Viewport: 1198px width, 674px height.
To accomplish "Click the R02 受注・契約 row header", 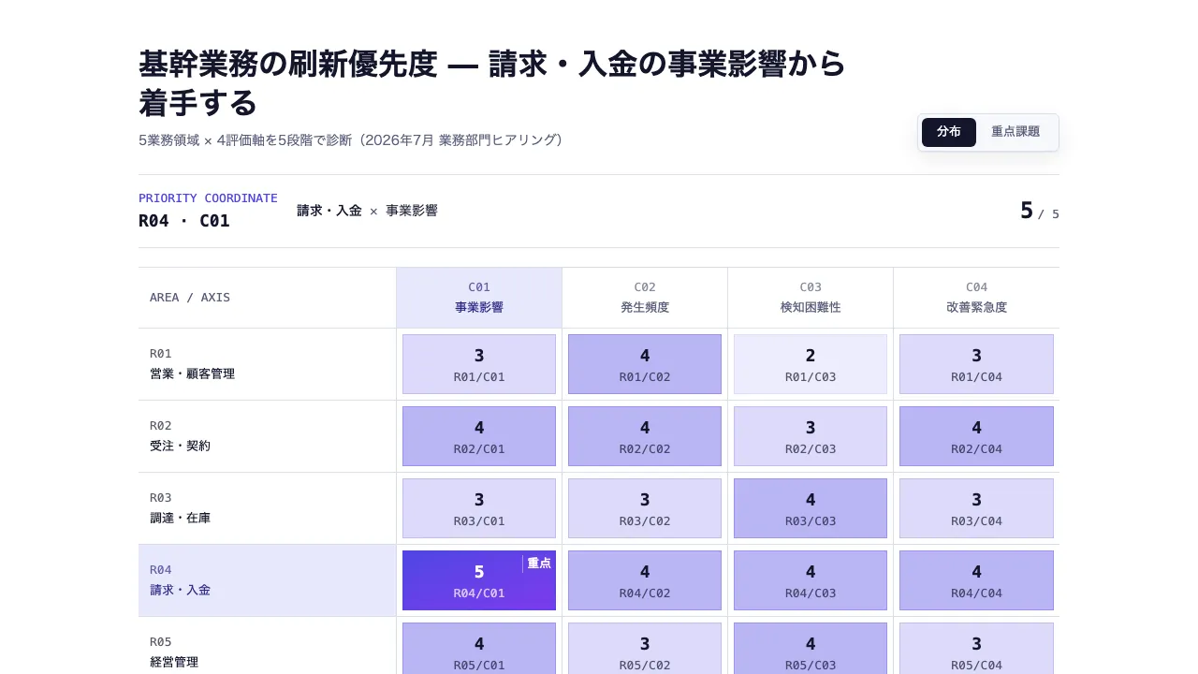I will 267,436.
